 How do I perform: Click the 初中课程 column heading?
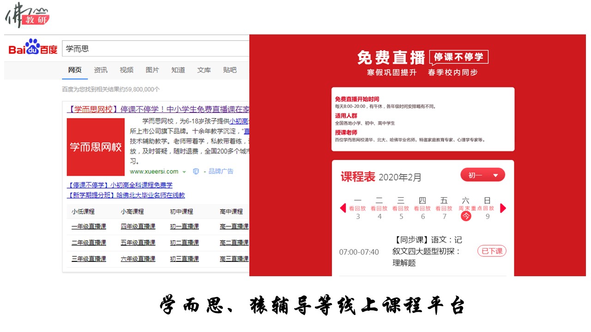(x=181, y=211)
